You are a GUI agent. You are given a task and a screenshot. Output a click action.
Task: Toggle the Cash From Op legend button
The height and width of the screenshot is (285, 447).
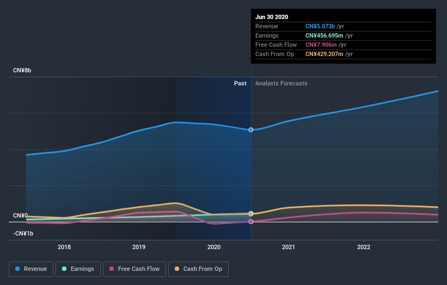pyautogui.click(x=198, y=269)
